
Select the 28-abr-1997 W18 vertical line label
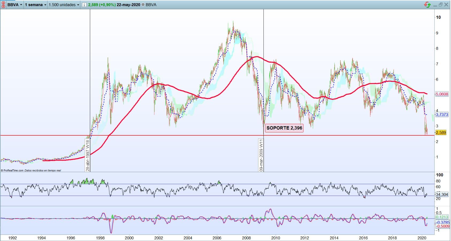(x=87, y=155)
